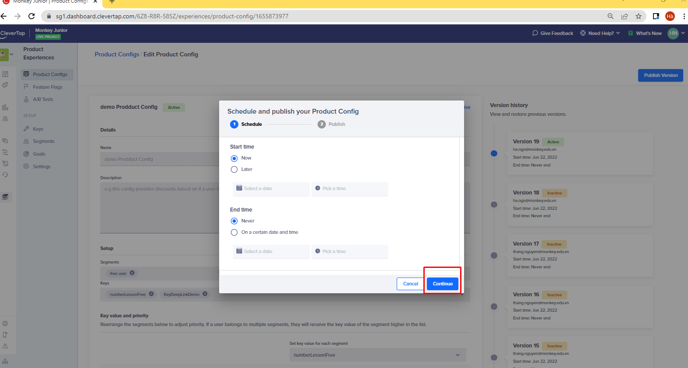Open the HN user account menu
This screenshot has height=368, width=688.
[x=676, y=33]
